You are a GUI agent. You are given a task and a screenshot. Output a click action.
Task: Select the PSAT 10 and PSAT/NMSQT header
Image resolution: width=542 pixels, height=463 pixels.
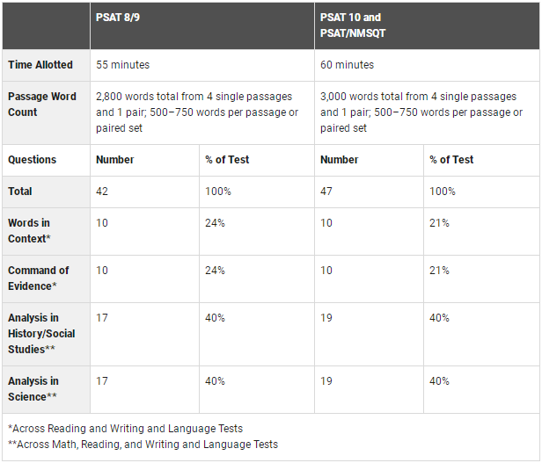click(353, 25)
